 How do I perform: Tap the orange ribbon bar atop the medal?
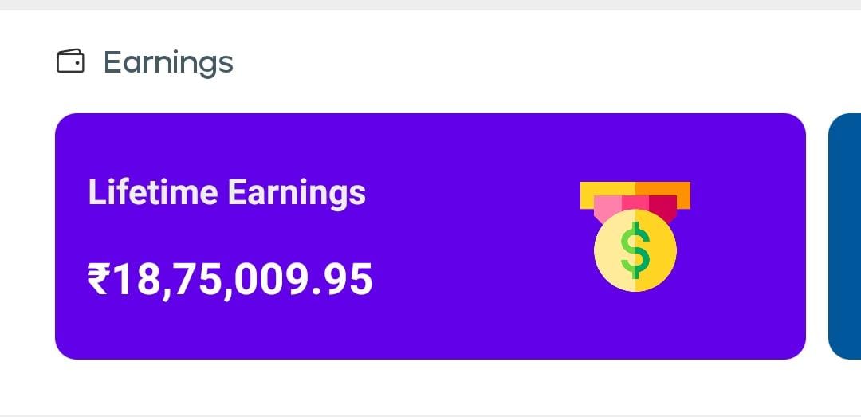tap(663, 189)
